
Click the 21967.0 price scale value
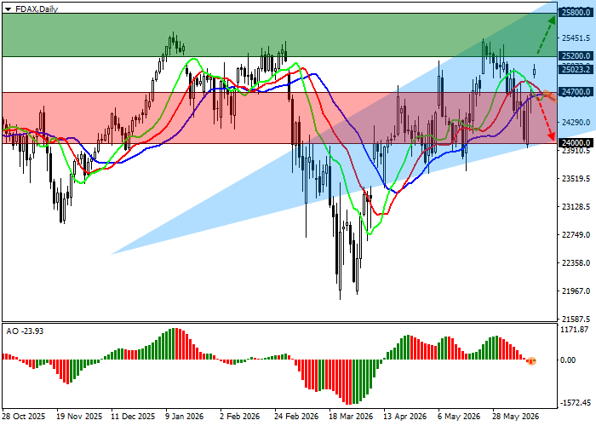576,291
